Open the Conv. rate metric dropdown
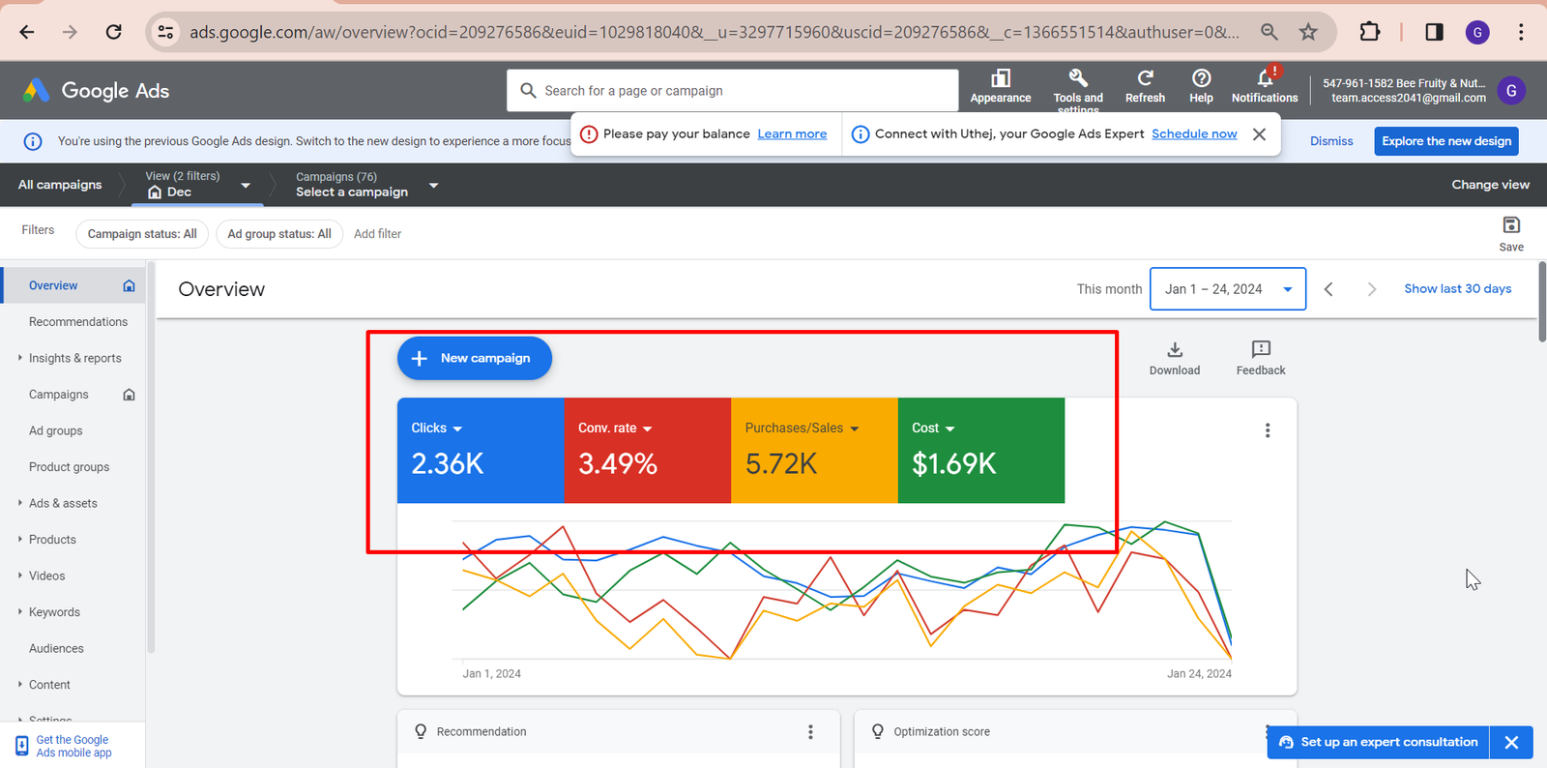 [615, 428]
